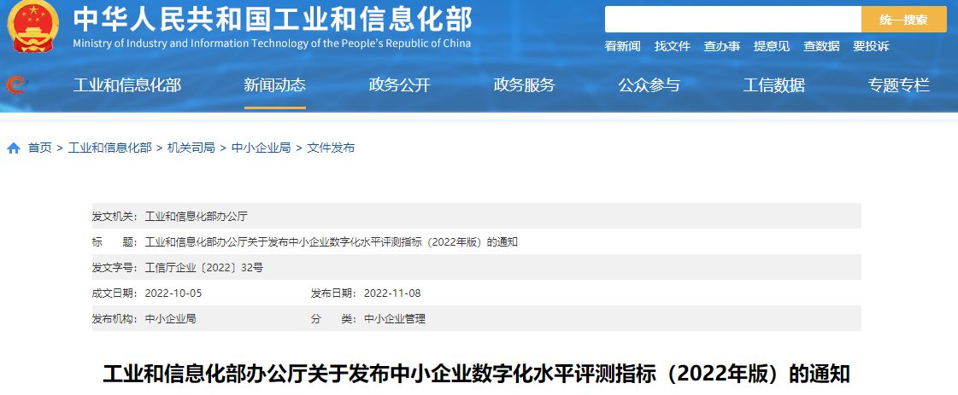The width and height of the screenshot is (958, 395).
Task: Click the bold article headline
Action: (476, 374)
